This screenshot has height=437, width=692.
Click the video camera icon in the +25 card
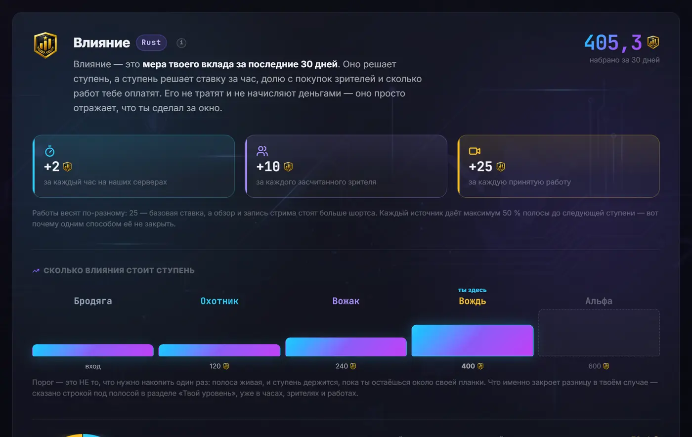click(x=475, y=151)
